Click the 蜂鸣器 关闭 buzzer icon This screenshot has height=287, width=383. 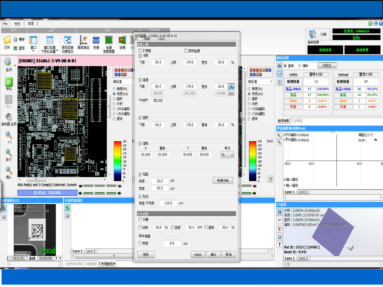[9, 117]
